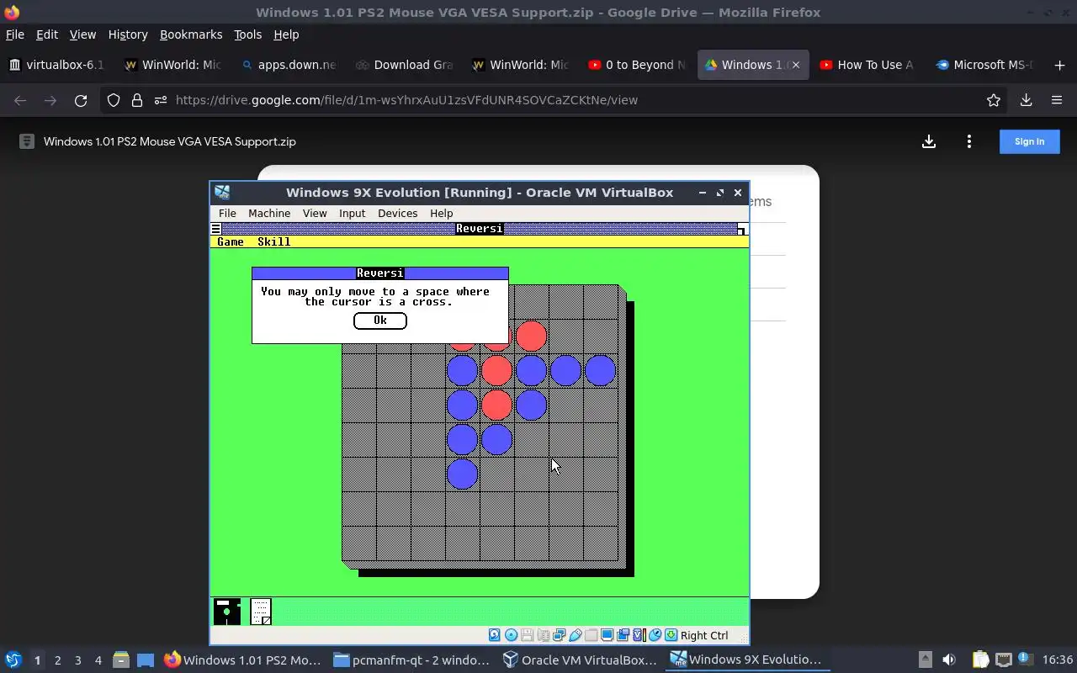Switch to workspace 2 in taskbar
1077x673 pixels.
point(57,660)
